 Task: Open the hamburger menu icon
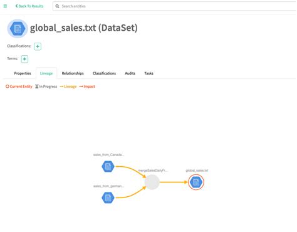[5, 6]
